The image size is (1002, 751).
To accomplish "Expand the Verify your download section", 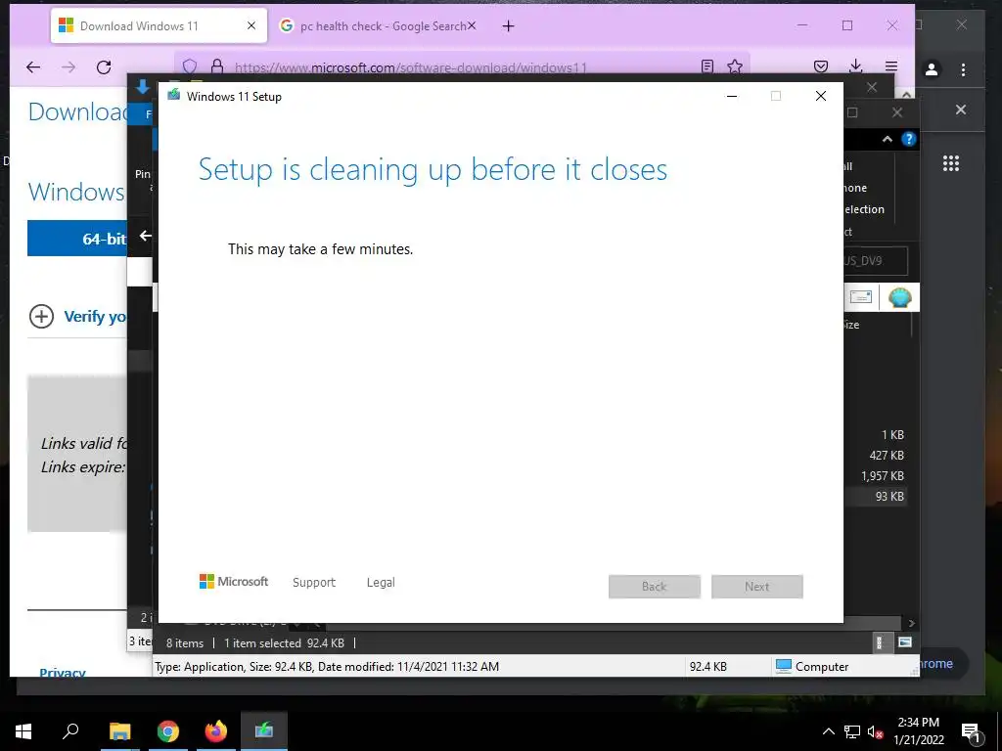I will pyautogui.click(x=77, y=316).
